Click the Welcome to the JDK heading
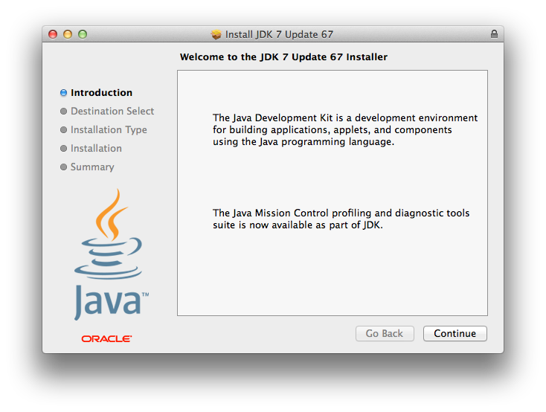The width and height of the screenshot is (546, 412). tap(283, 57)
